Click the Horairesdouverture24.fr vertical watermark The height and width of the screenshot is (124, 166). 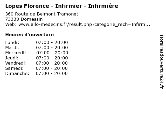(162, 62)
